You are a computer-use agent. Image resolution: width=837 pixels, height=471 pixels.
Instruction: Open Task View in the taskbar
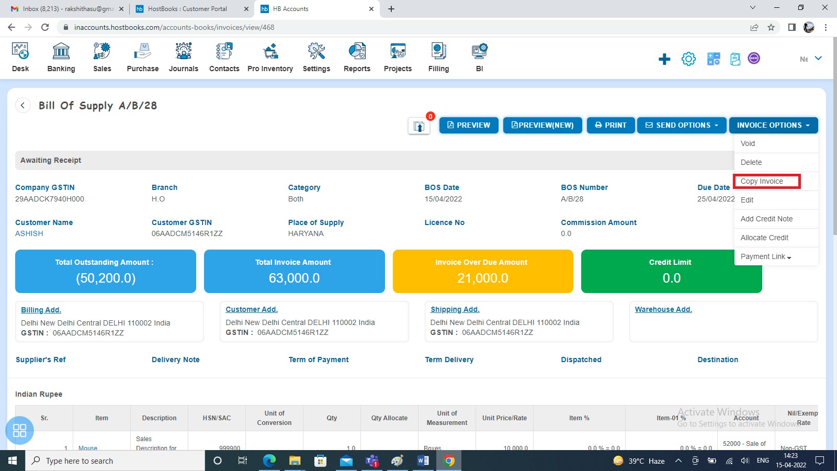pos(243,461)
